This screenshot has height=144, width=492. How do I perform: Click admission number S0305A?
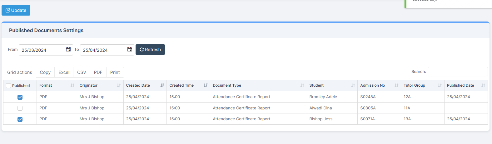(x=368, y=108)
